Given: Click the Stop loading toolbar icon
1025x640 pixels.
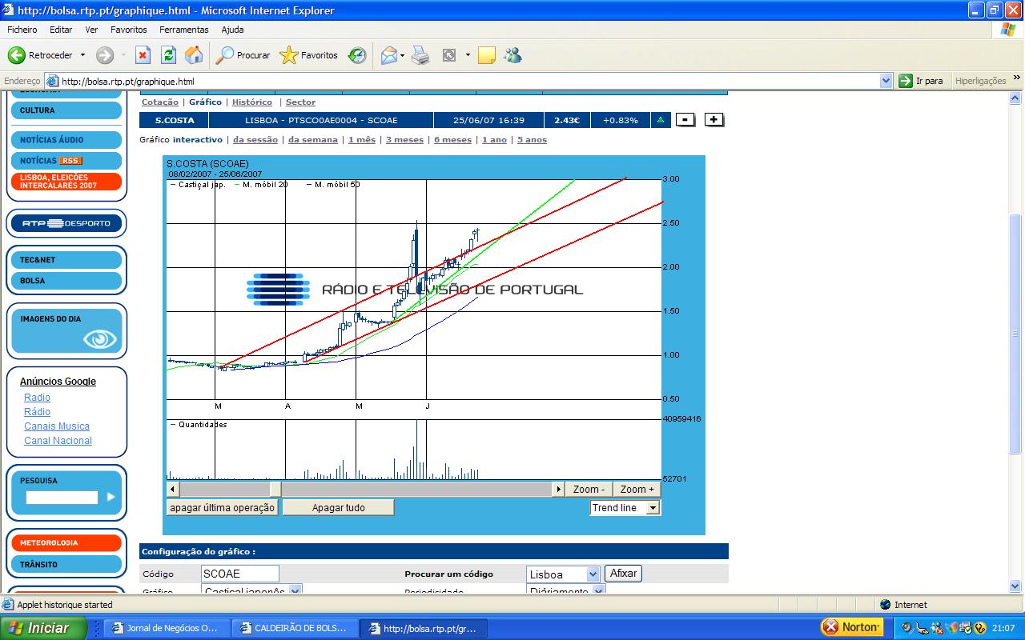Looking at the screenshot, I should (143, 55).
